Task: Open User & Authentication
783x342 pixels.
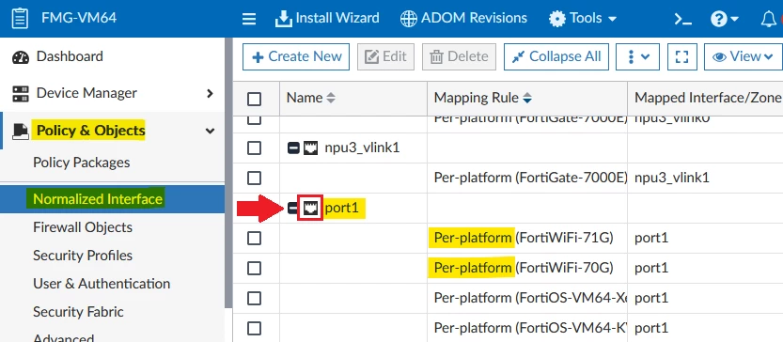Action: tap(102, 284)
